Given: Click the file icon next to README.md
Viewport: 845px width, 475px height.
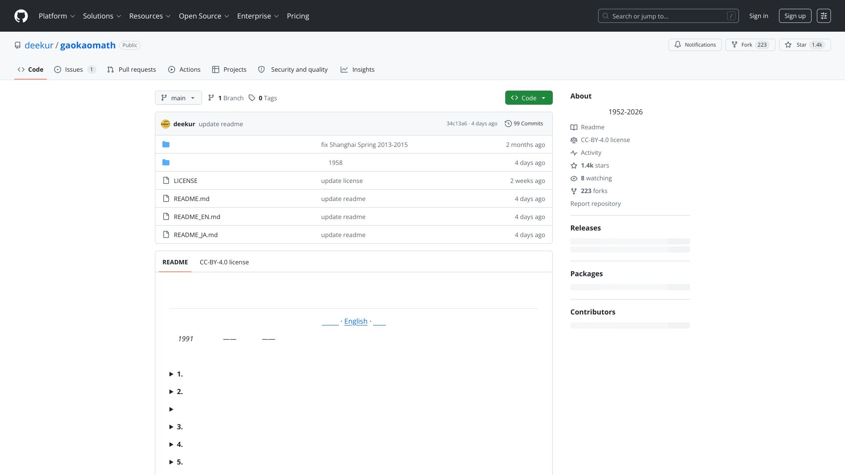Looking at the screenshot, I should click(x=166, y=198).
